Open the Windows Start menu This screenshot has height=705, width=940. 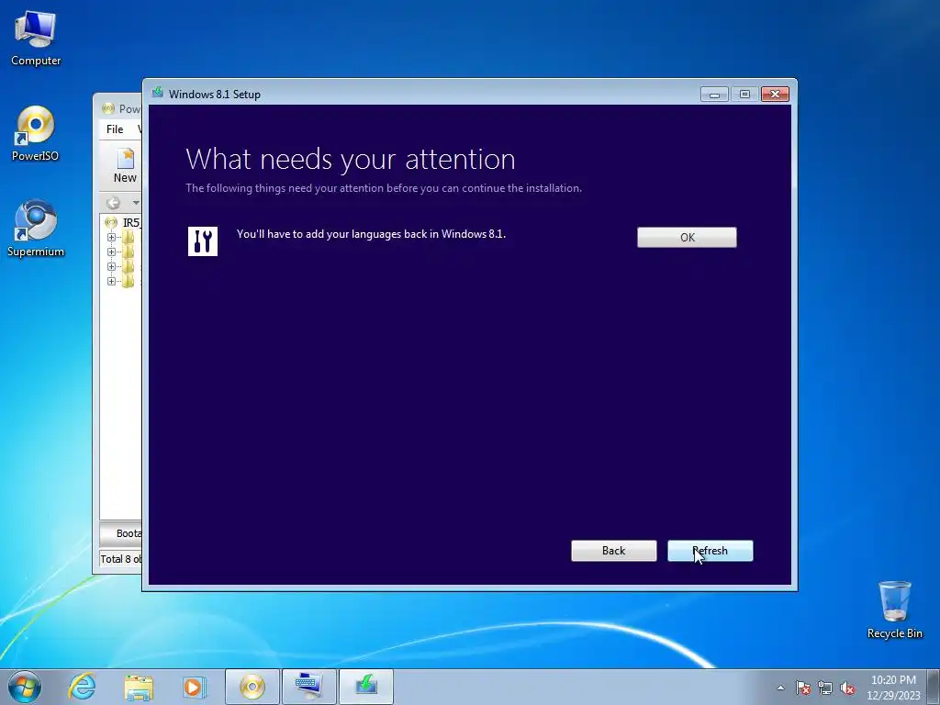(x=25, y=687)
